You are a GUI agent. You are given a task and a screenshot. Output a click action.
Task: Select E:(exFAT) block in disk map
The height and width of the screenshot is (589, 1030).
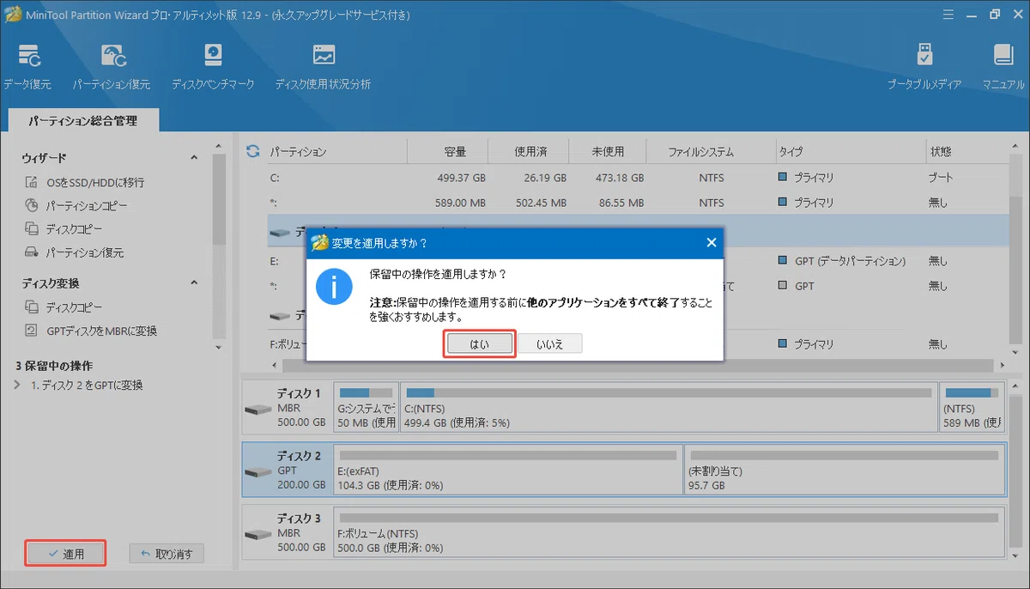pos(508,470)
